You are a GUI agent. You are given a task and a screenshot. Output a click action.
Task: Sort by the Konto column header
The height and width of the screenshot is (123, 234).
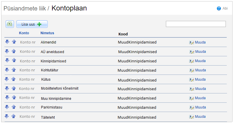24,33
